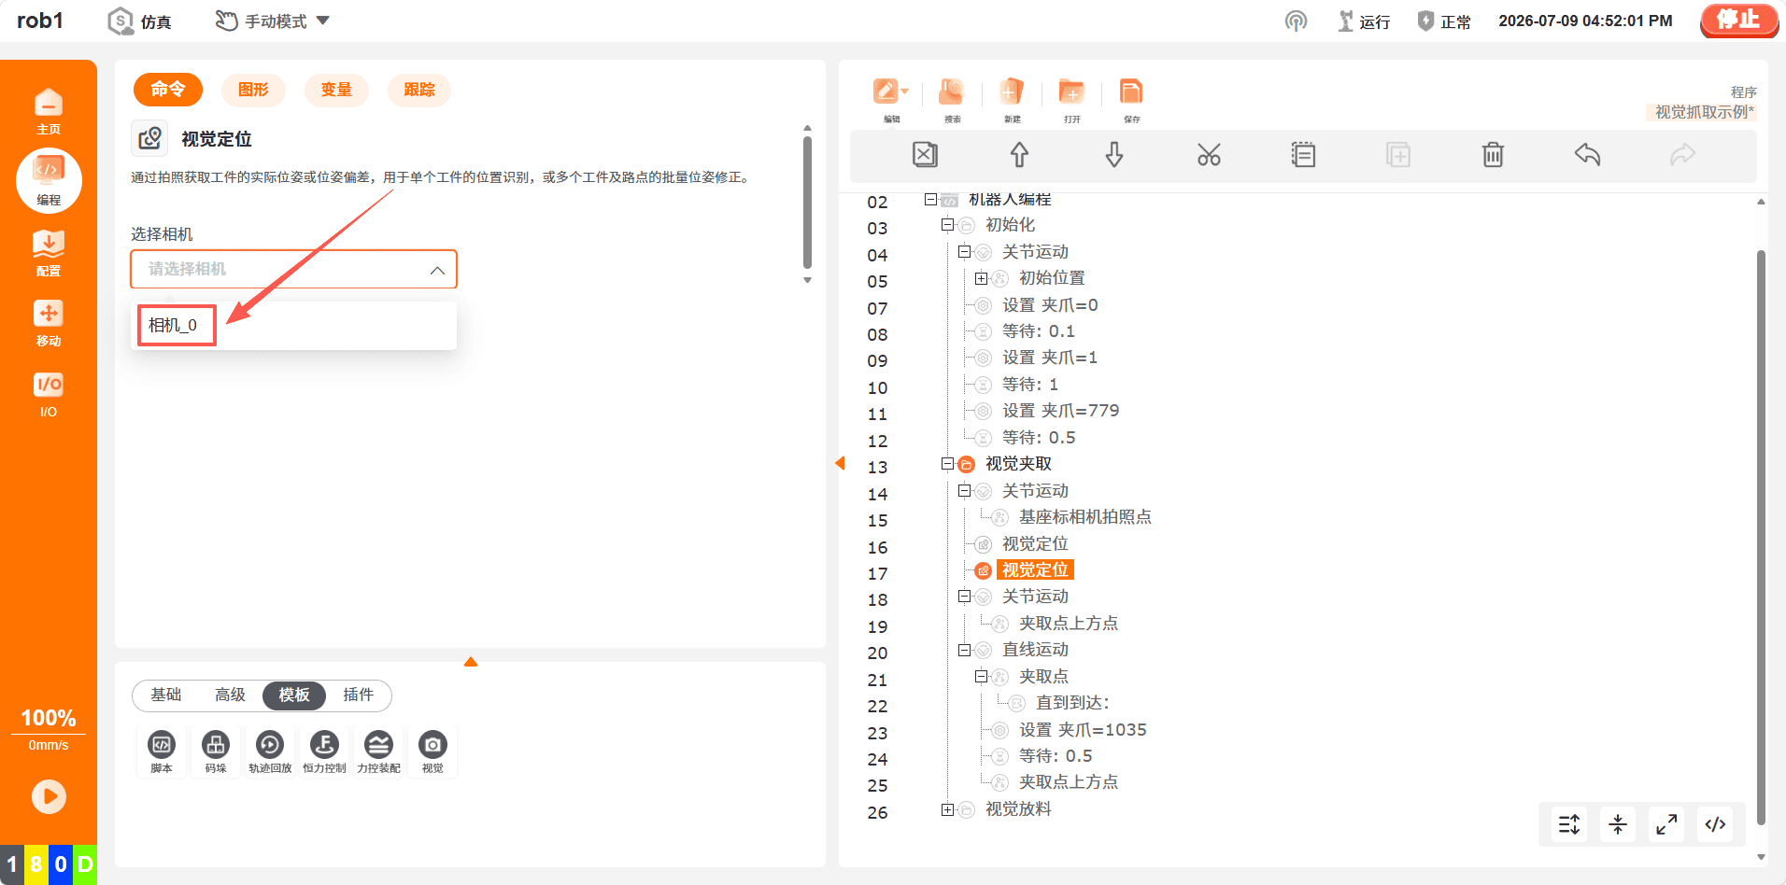Image resolution: width=1786 pixels, height=885 pixels.
Task: Switch to the 变量 tab
Action: click(336, 90)
